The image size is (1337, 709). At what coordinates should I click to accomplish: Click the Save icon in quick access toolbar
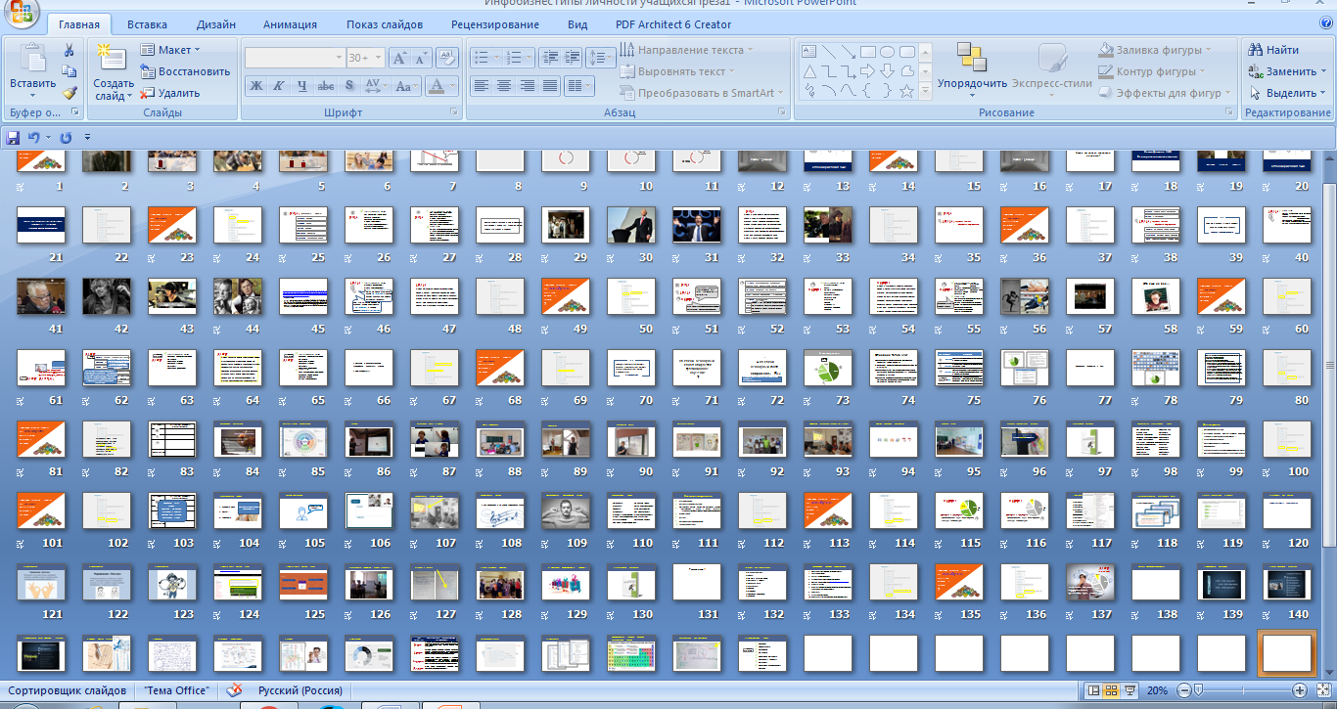pyautogui.click(x=14, y=138)
